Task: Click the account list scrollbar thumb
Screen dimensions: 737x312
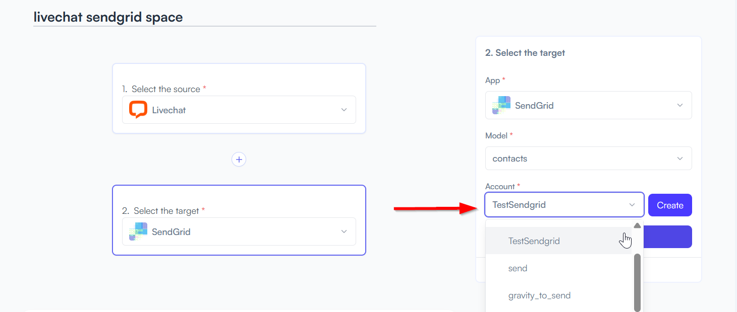Action: (x=637, y=282)
